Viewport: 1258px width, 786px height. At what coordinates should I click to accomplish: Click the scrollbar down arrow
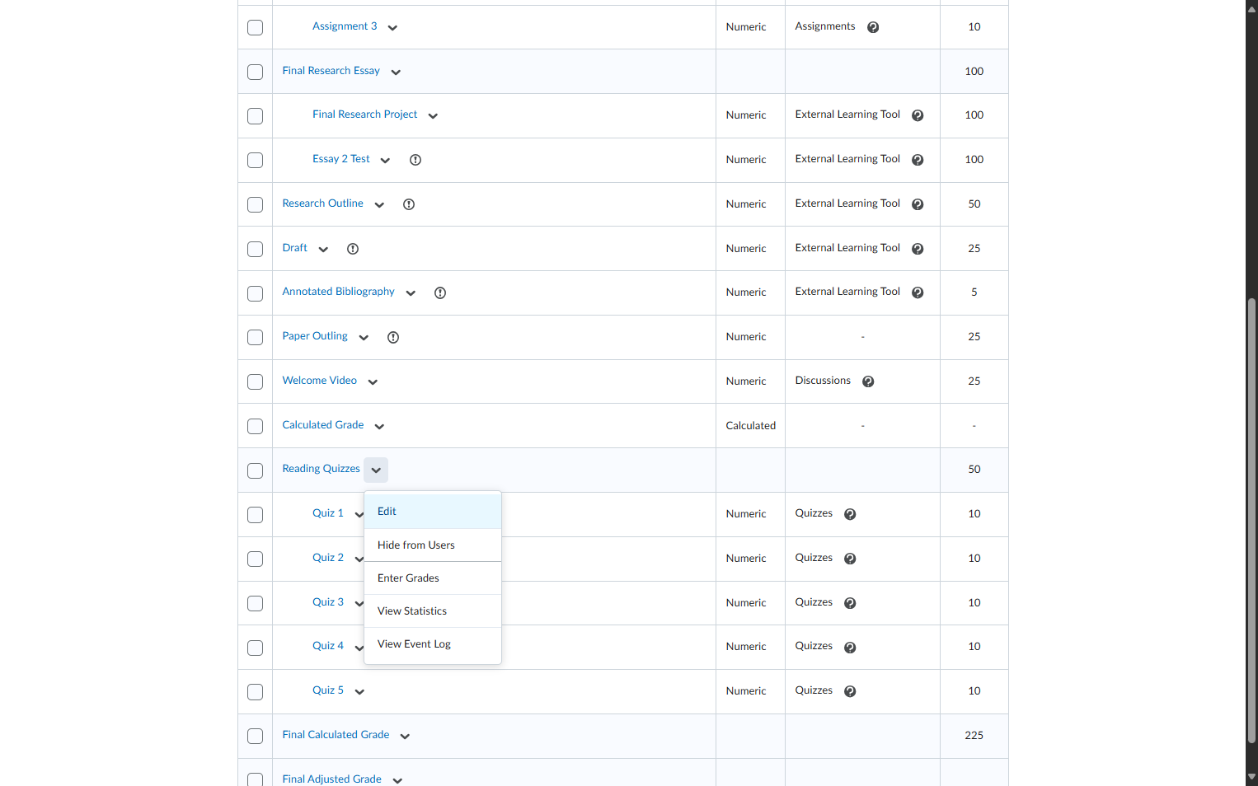click(x=1251, y=777)
